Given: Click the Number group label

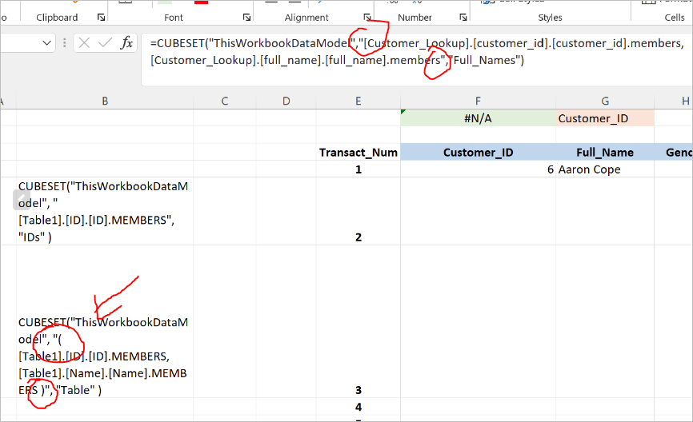Looking at the screenshot, I should [x=415, y=18].
